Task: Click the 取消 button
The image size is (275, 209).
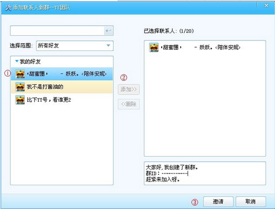Action: (251, 201)
